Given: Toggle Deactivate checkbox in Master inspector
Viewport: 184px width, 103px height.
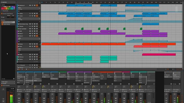Looking at the screenshot, I should [x=2, y=11].
